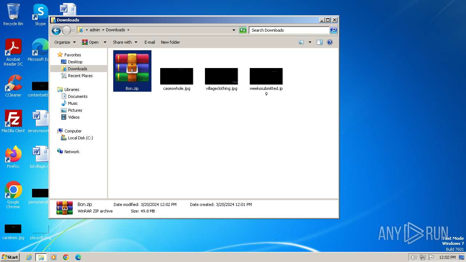Click the File Explorer taskbar button

(x=41, y=257)
